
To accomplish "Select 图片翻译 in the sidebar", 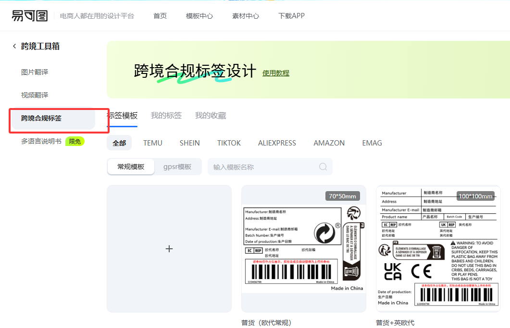I will (35, 72).
